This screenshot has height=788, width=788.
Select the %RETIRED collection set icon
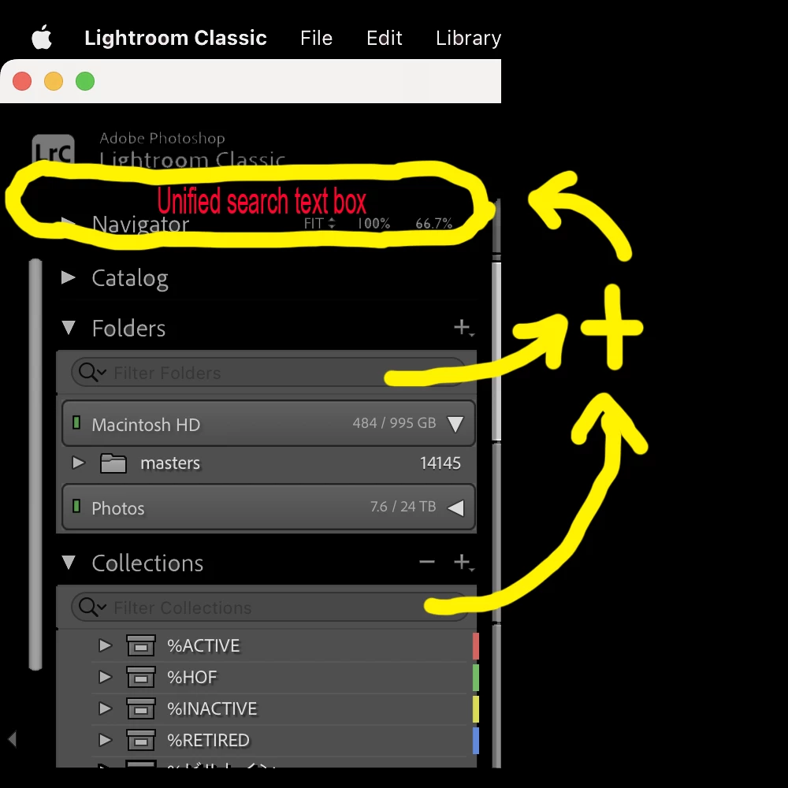(141, 740)
